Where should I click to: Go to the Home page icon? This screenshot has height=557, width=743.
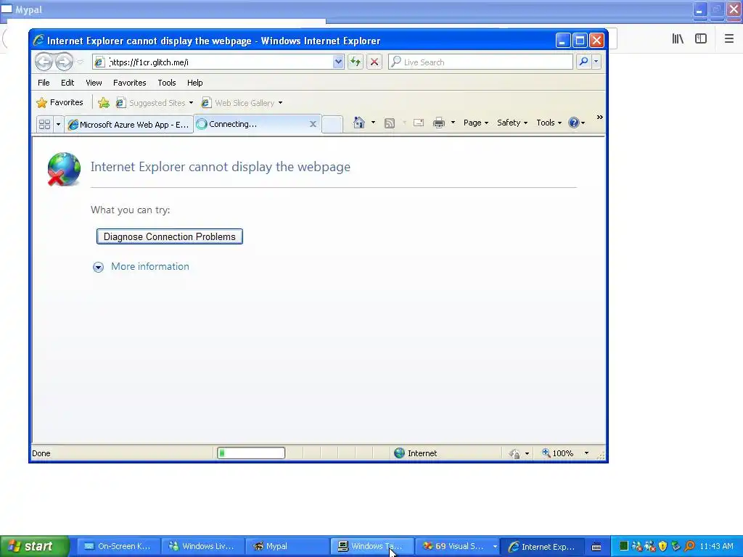click(x=359, y=123)
